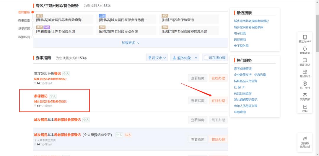Click recent search 城乡居民养老保险参保登记
Screen dimensions: 319x156
251,21
